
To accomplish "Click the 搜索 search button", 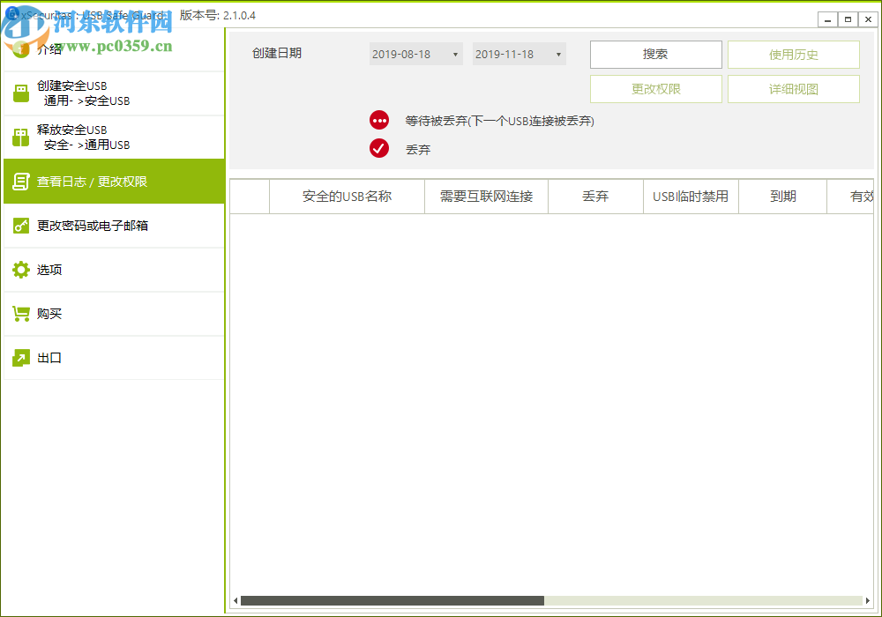I will (x=655, y=54).
